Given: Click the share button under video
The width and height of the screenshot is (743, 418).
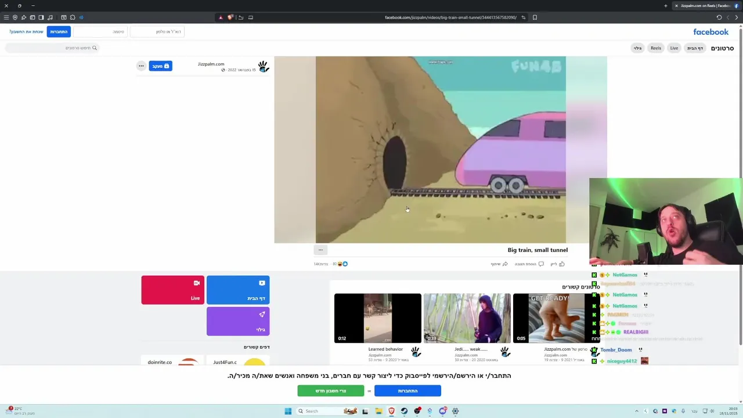Looking at the screenshot, I should pos(499,264).
